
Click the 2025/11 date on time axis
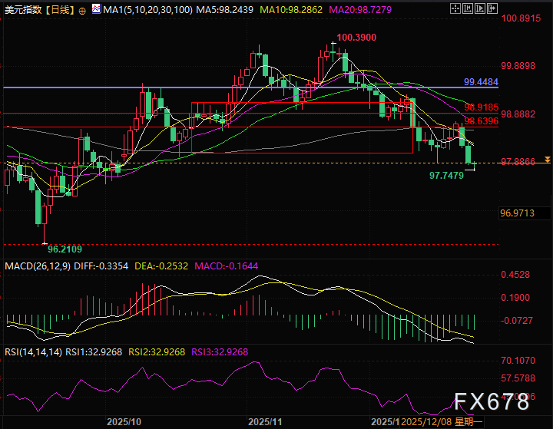click(265, 422)
